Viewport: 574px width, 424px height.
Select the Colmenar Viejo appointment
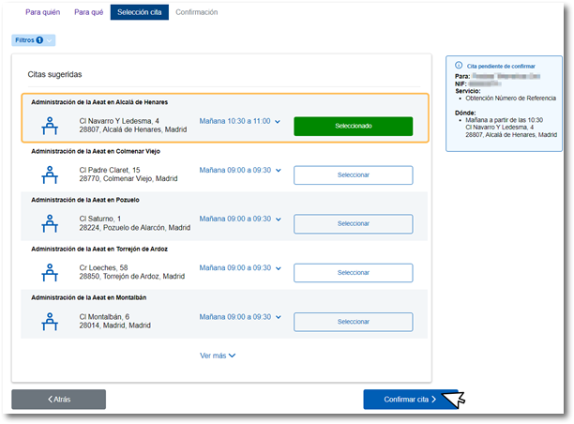(x=353, y=175)
